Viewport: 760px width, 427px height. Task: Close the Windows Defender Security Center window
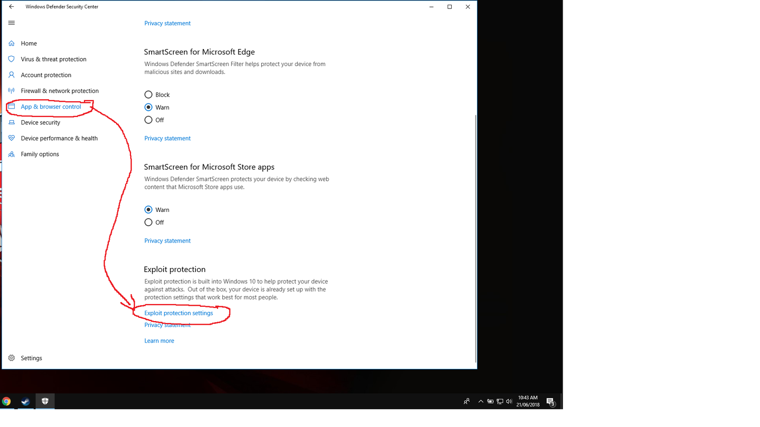click(468, 7)
